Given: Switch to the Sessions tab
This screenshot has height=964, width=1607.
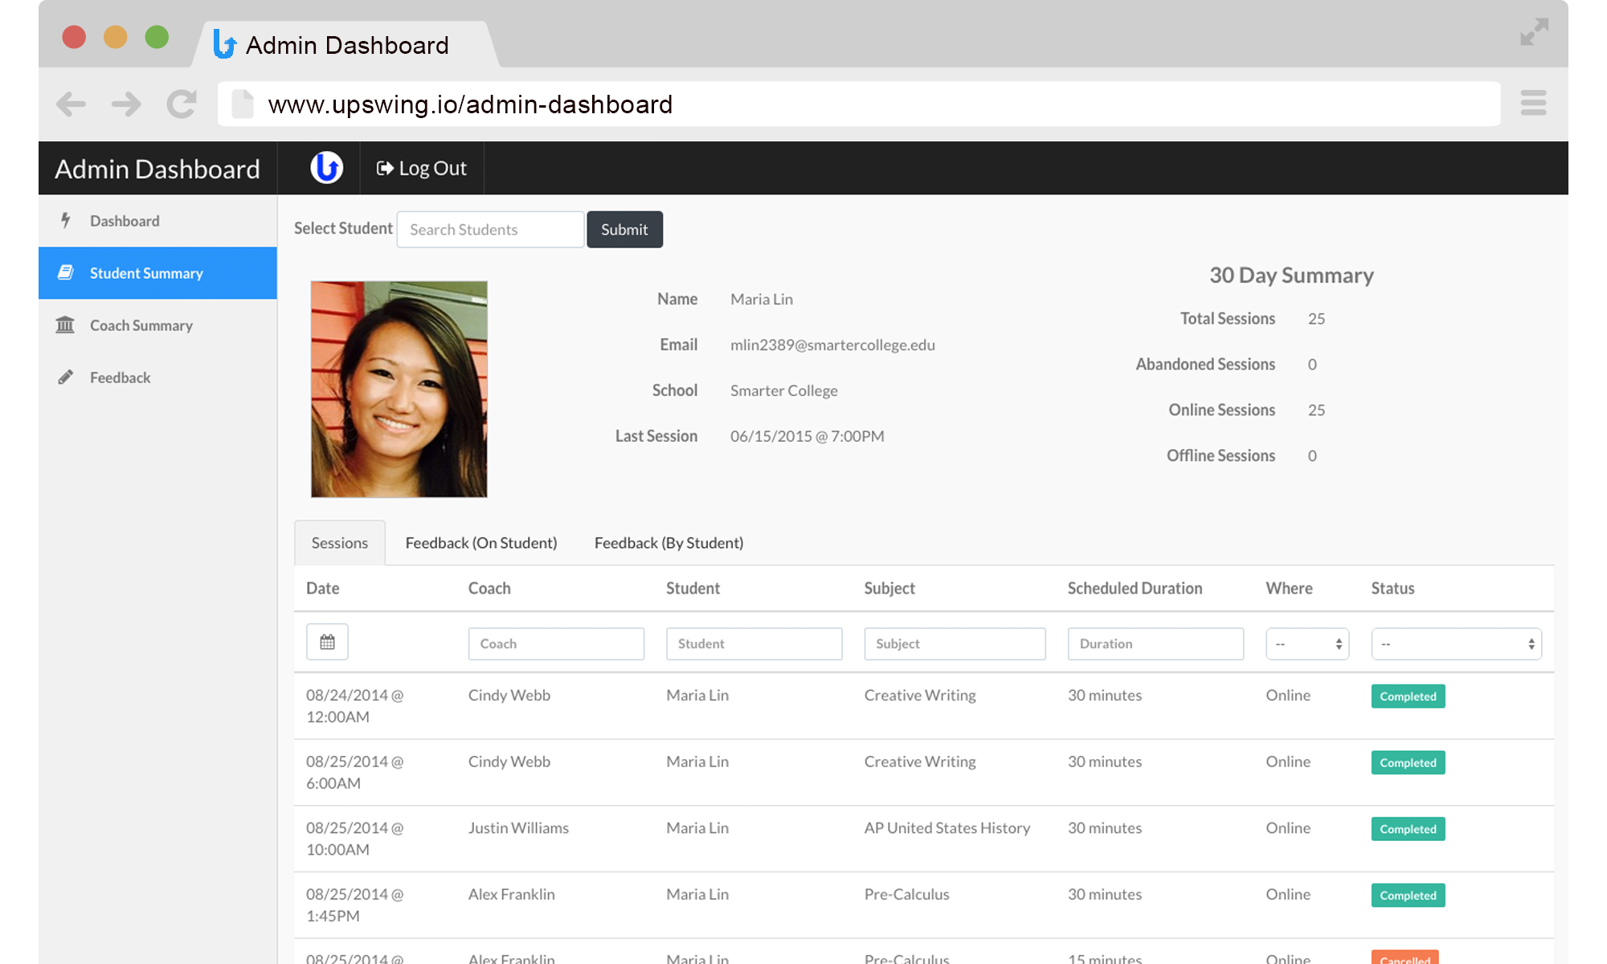Looking at the screenshot, I should tap(339, 543).
